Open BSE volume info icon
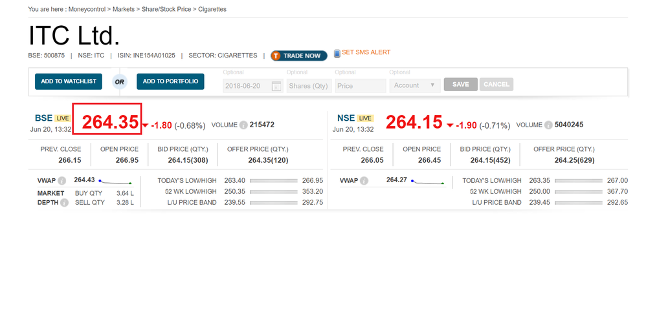 (243, 125)
